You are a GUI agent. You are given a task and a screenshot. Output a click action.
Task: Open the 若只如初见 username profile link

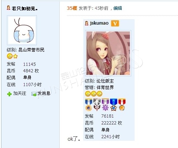(x=25, y=8)
